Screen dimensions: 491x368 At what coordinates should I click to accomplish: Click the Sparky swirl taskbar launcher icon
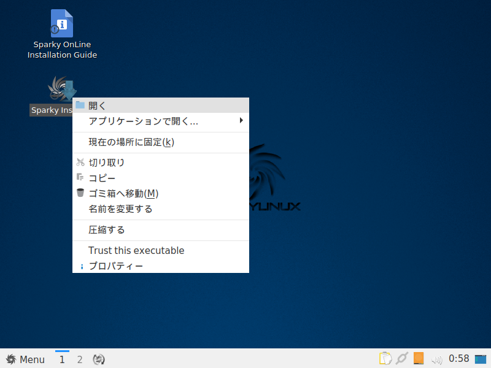(x=99, y=359)
